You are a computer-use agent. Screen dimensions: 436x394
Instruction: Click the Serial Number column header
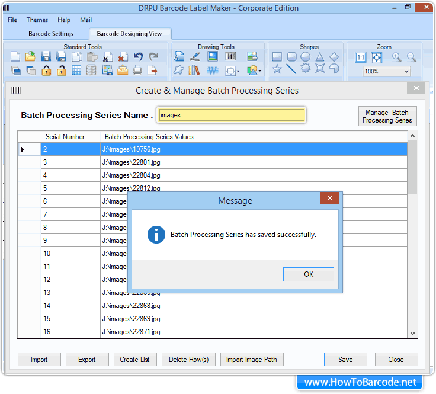point(70,137)
